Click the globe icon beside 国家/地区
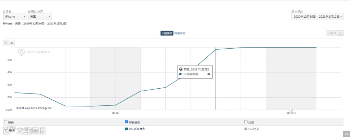 pyautogui.click(x=29, y=12)
